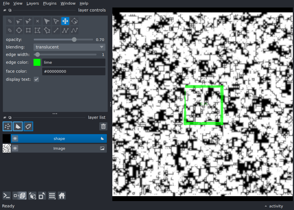The image size is (294, 210).
Task: Create a new points layer
Action: coord(8,126)
